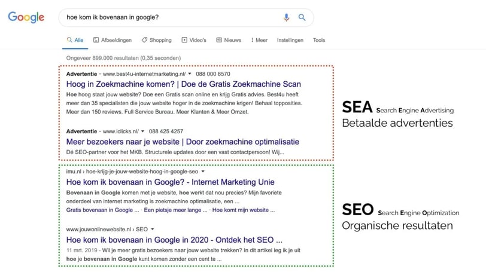Viewport: 486px width, 272px height.
Task: Click the Google logo
Action: 26,17
